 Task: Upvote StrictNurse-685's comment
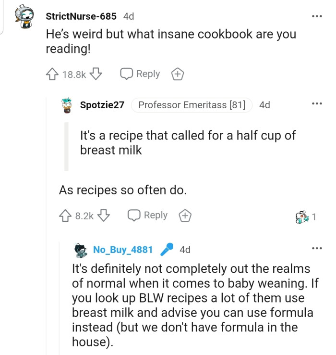(52, 74)
